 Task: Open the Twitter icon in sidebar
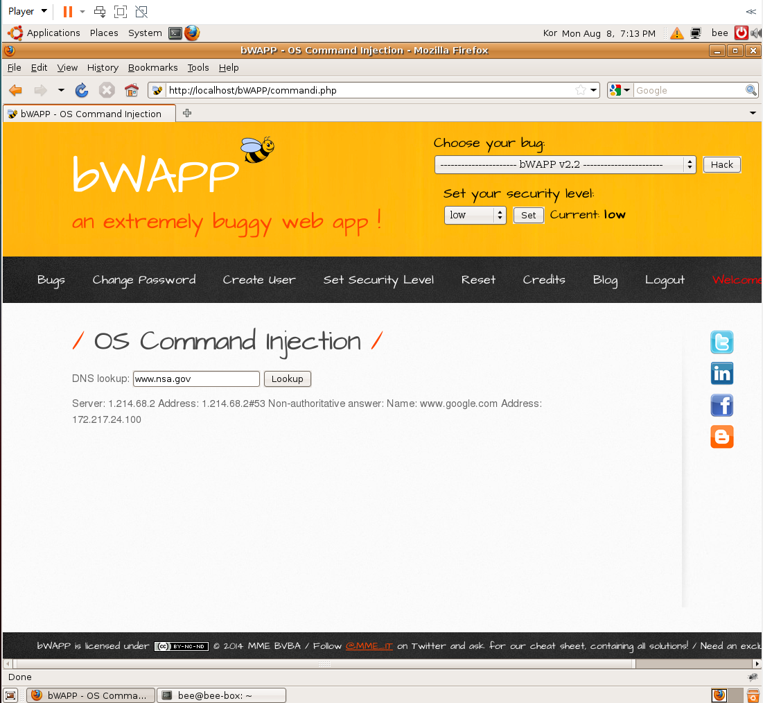point(721,342)
